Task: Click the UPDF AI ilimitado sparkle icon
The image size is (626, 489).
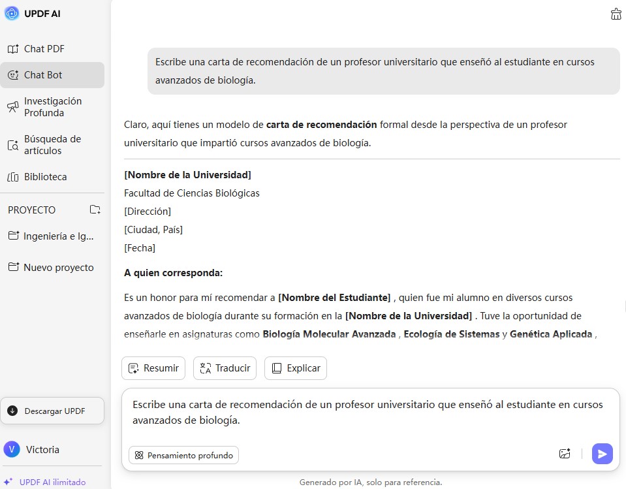Action: [x=8, y=482]
